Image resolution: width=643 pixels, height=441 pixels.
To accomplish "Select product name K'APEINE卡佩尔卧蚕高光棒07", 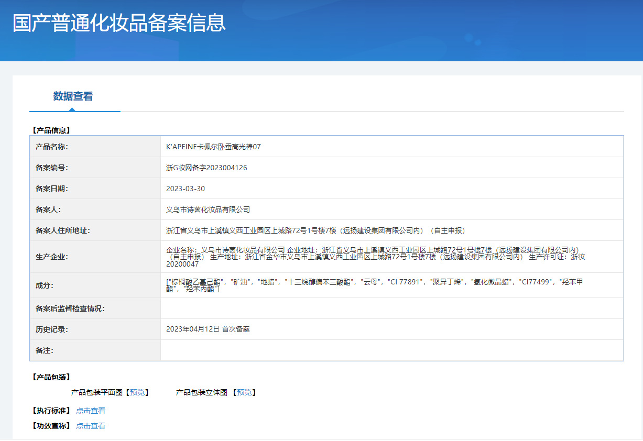I will point(213,147).
